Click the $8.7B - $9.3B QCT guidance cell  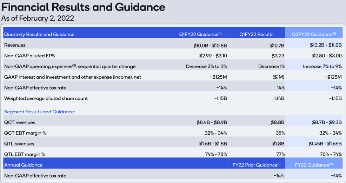[x=327, y=122]
